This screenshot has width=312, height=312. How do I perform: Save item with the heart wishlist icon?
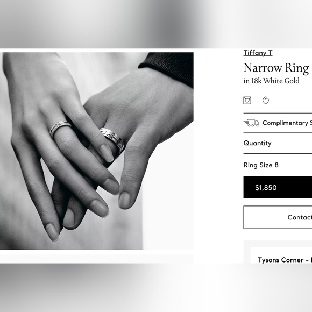pos(266,101)
